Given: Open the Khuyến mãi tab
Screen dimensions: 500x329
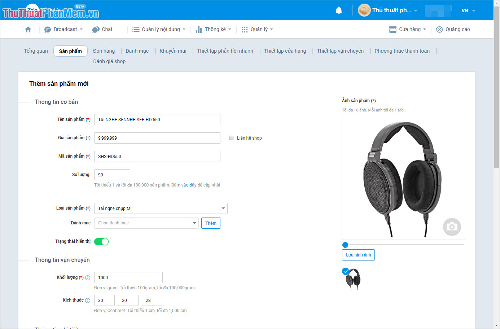Looking at the screenshot, I should (x=173, y=51).
